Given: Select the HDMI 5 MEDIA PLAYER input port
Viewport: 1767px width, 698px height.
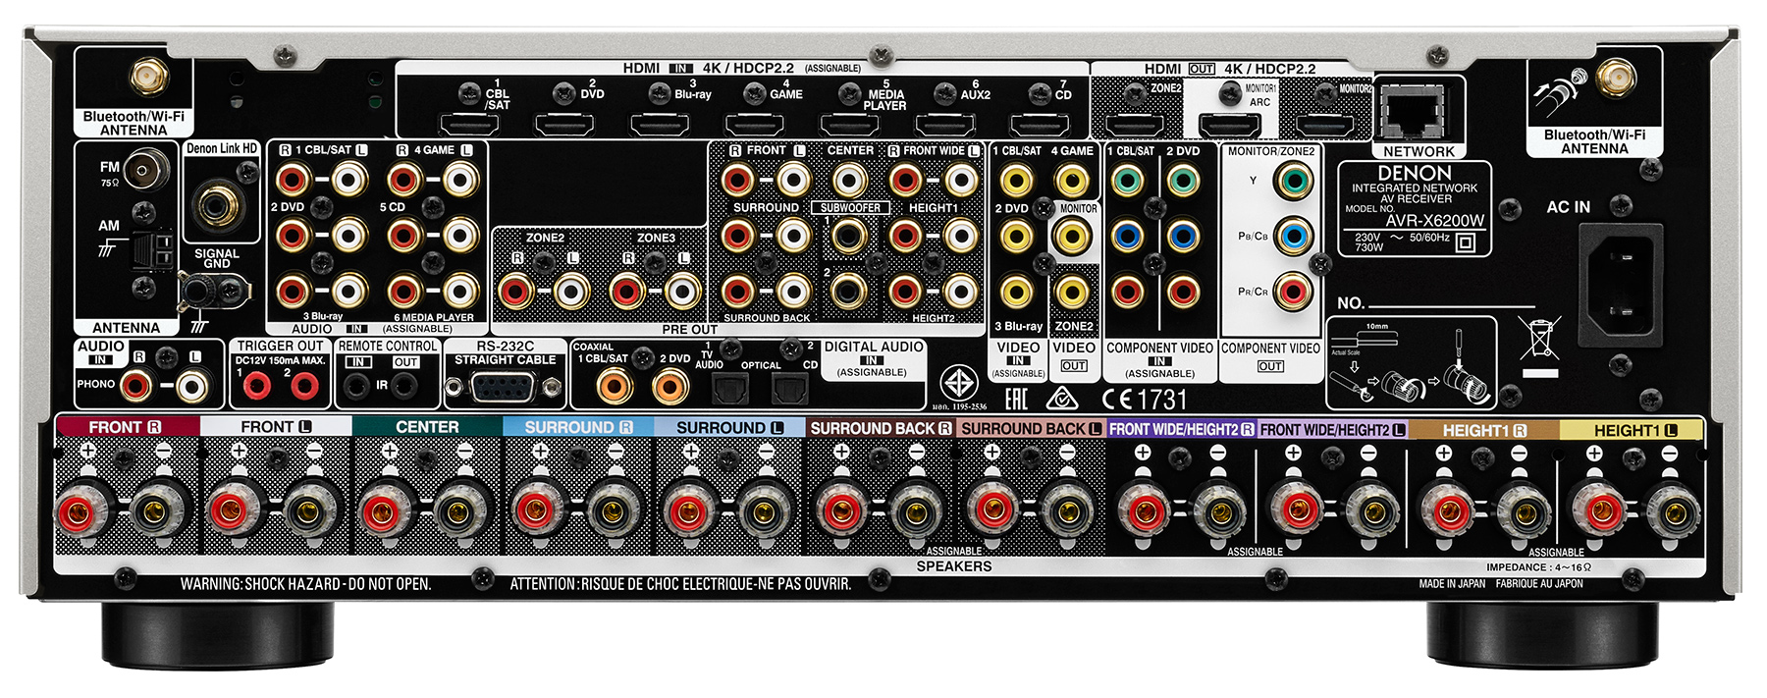Looking at the screenshot, I should point(849,125).
